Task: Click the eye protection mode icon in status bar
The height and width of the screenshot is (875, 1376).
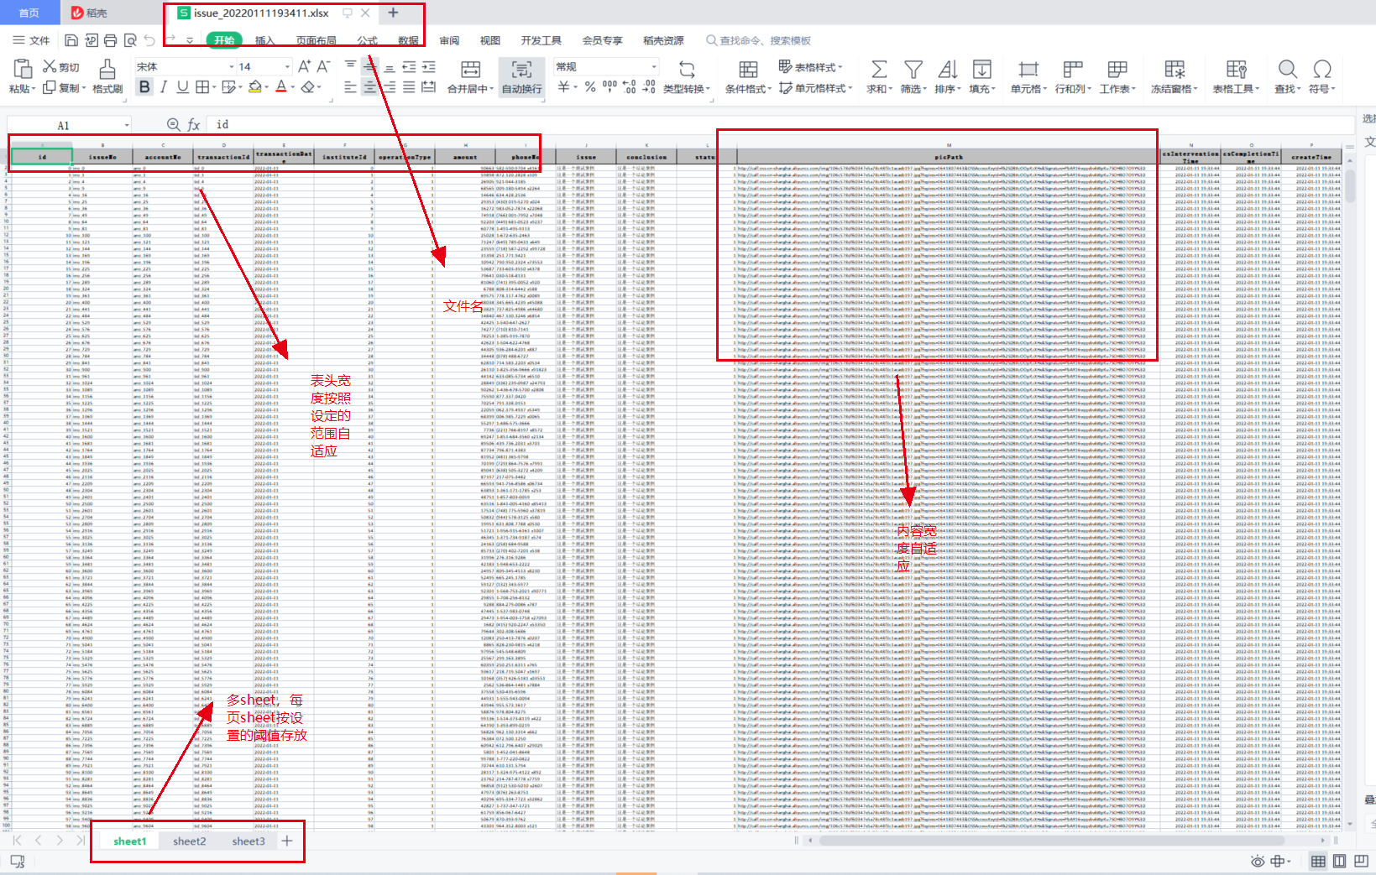Action: pos(1257,861)
